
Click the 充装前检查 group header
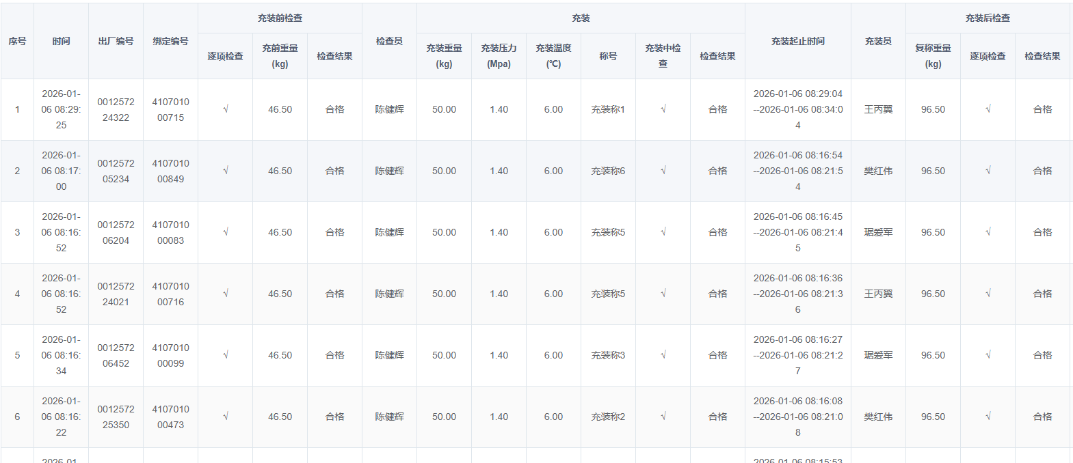click(x=280, y=18)
